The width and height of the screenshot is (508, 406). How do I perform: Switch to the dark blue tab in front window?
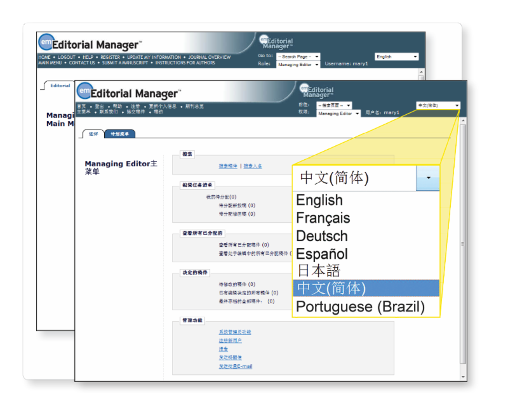119,134
